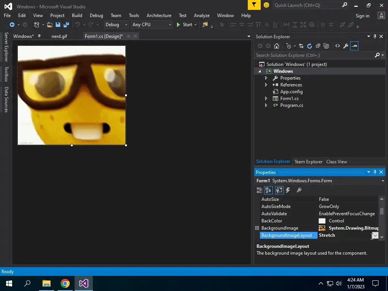Click the Properties panel vertical scrollbar thumb
This screenshot has height=291, width=388.
(x=382, y=211)
